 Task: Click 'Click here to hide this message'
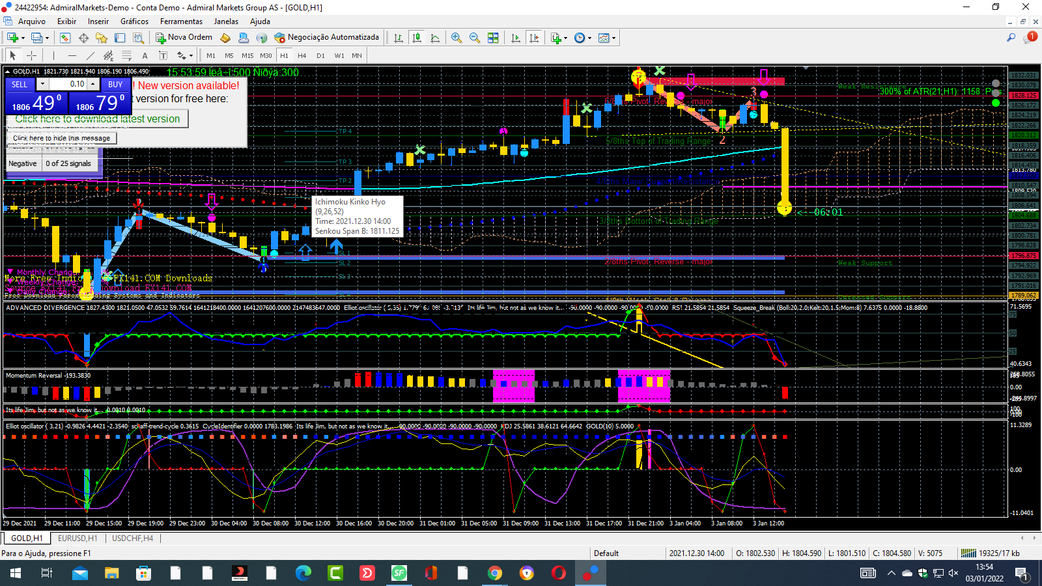point(61,138)
